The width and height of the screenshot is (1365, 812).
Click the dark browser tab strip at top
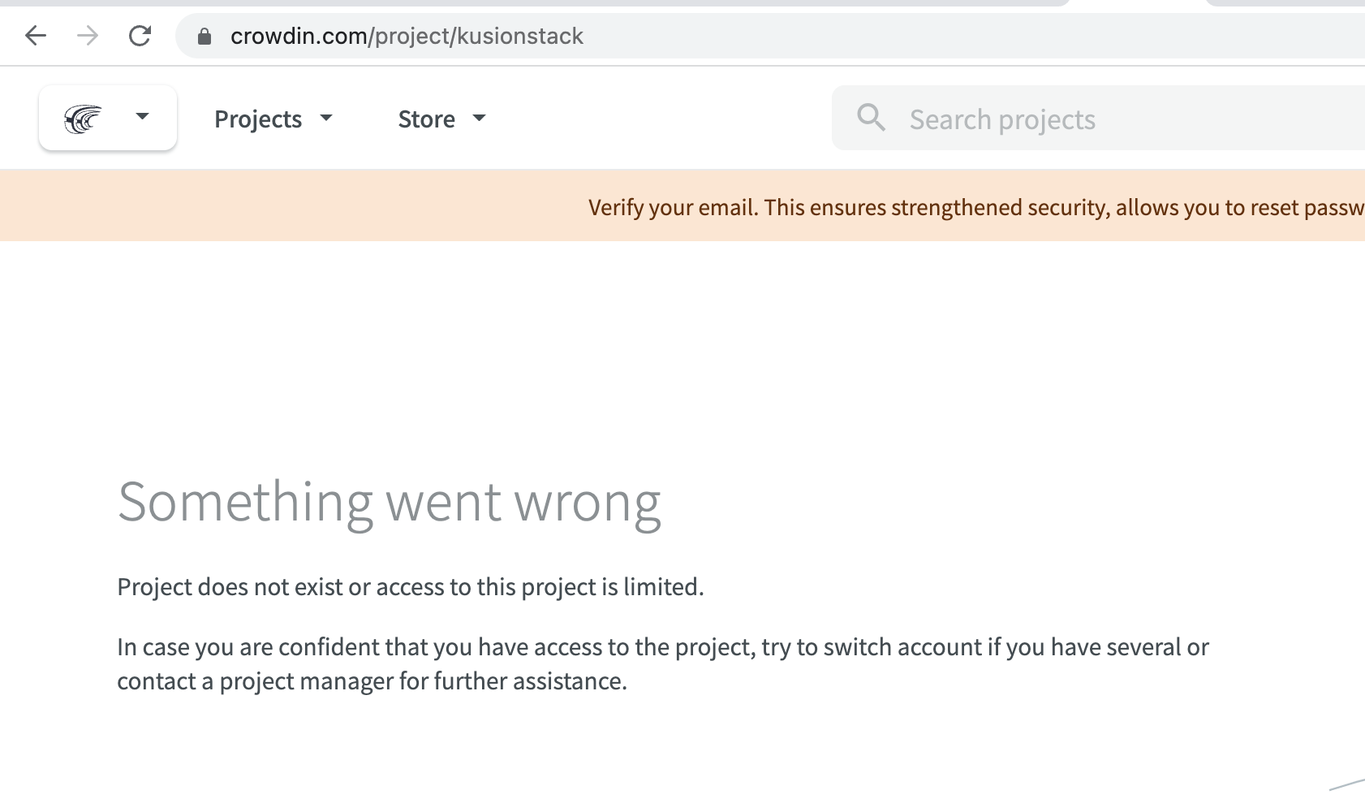pyautogui.click(x=682, y=4)
